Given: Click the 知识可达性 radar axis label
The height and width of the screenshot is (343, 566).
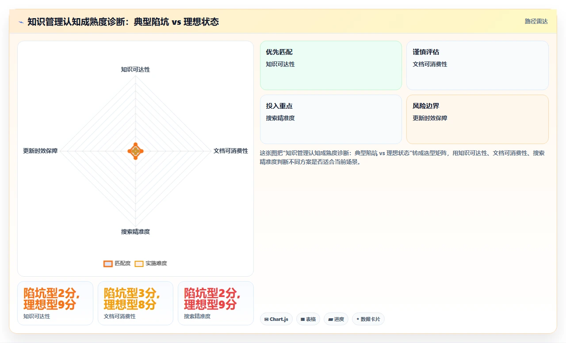Looking at the screenshot, I should coord(135,69).
